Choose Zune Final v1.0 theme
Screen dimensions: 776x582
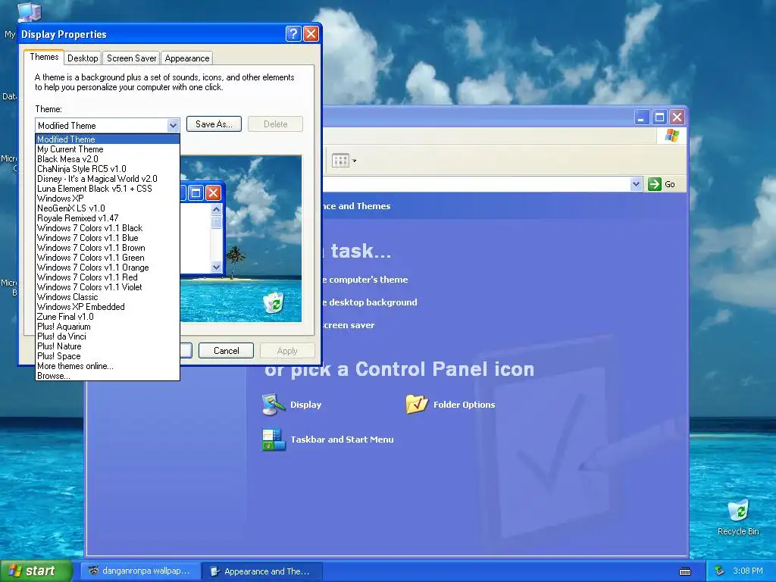coord(108,317)
